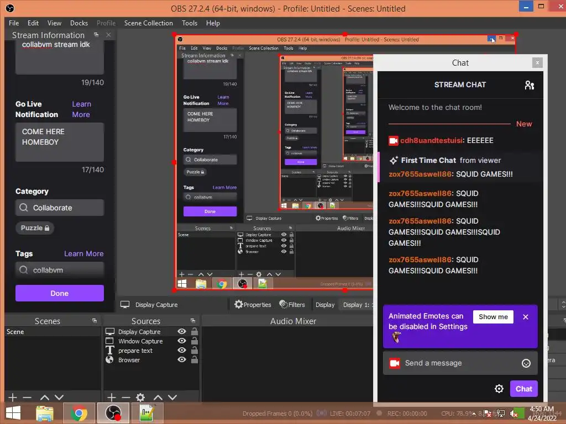Click Show me on Animated Emotes banner
The image size is (566, 424).
493,317
